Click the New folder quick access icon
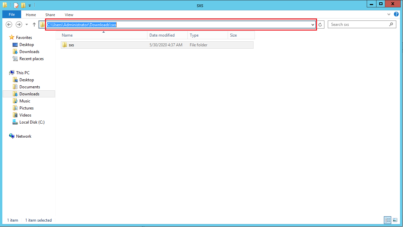Image resolution: width=403 pixels, height=227 pixels. tap(23, 5)
